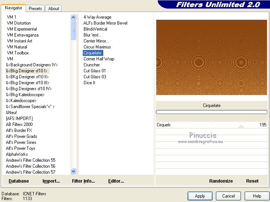Select the Cut Glass 01 filter
Viewport: 270px width, 202px height.
pyautogui.click(x=94, y=71)
